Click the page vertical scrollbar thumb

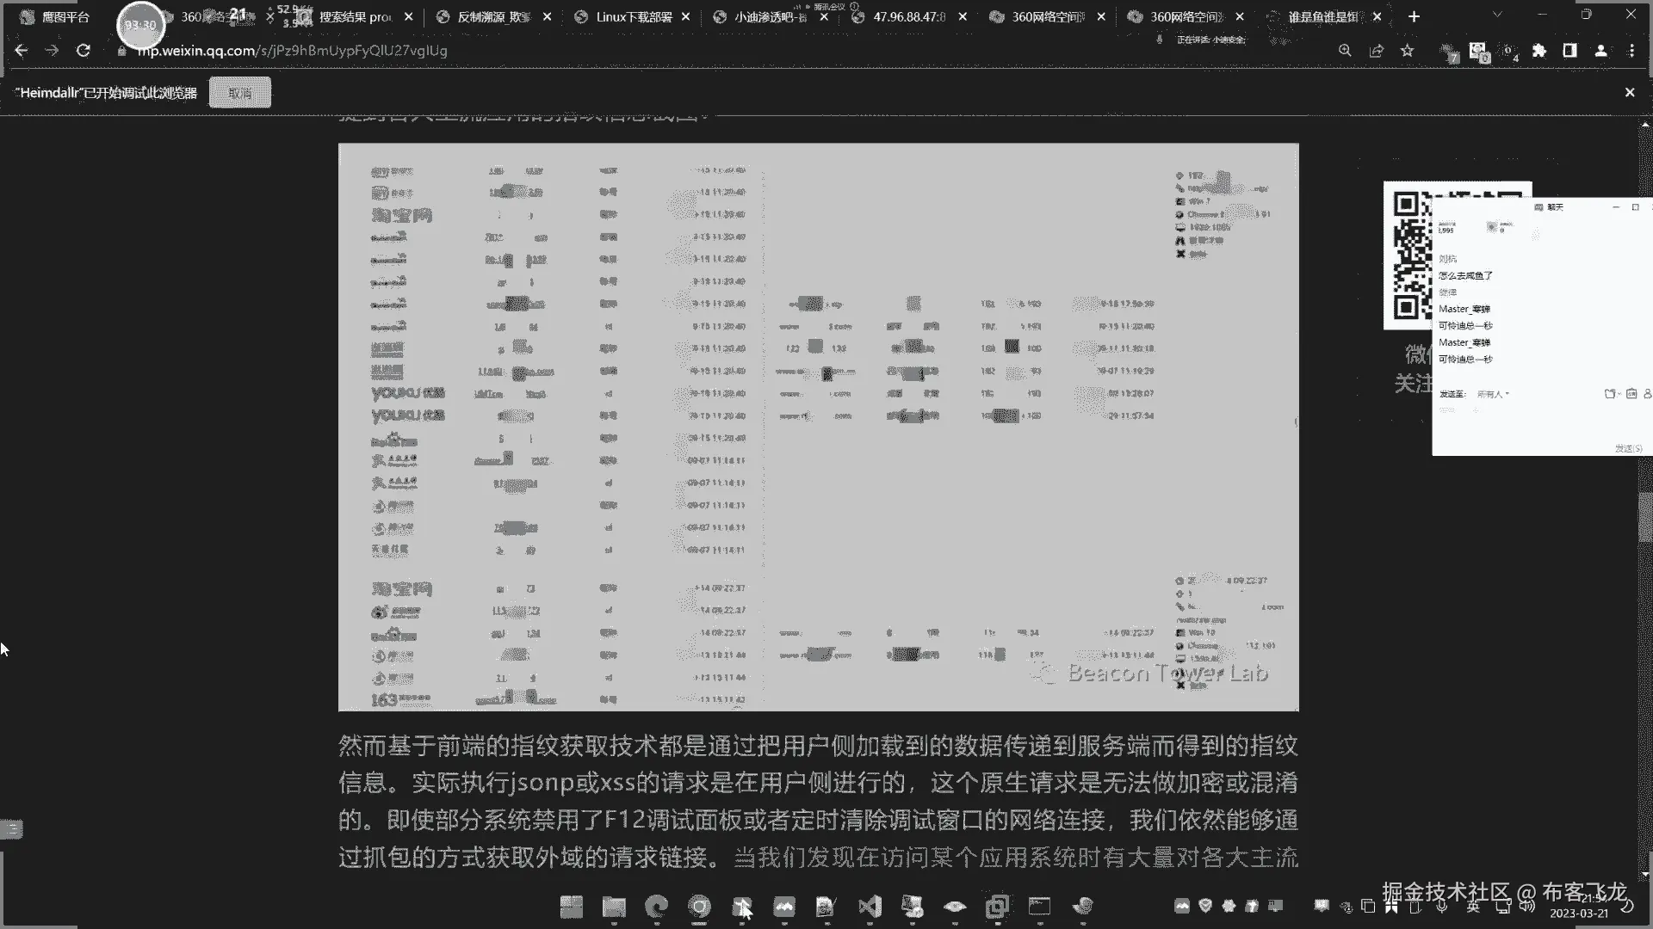pyautogui.click(x=1644, y=516)
